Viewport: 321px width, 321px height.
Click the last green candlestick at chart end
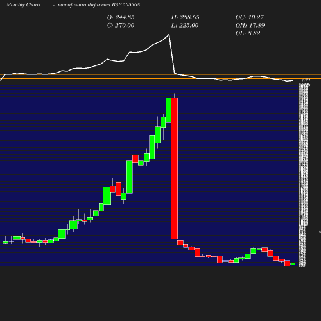(293, 264)
